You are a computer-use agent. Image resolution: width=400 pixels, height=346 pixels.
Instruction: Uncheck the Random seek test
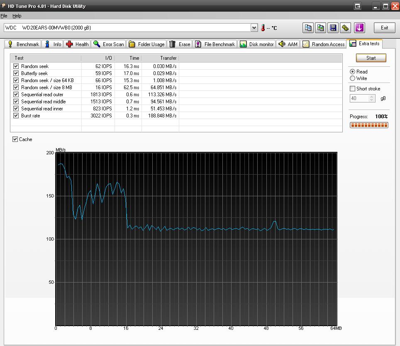tap(16, 66)
